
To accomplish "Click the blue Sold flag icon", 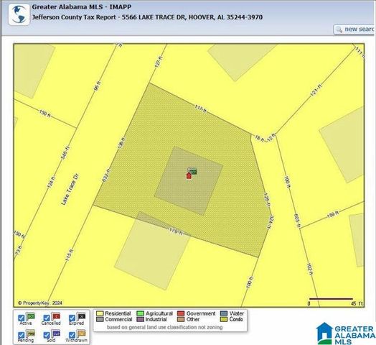I will (x=55, y=333).
